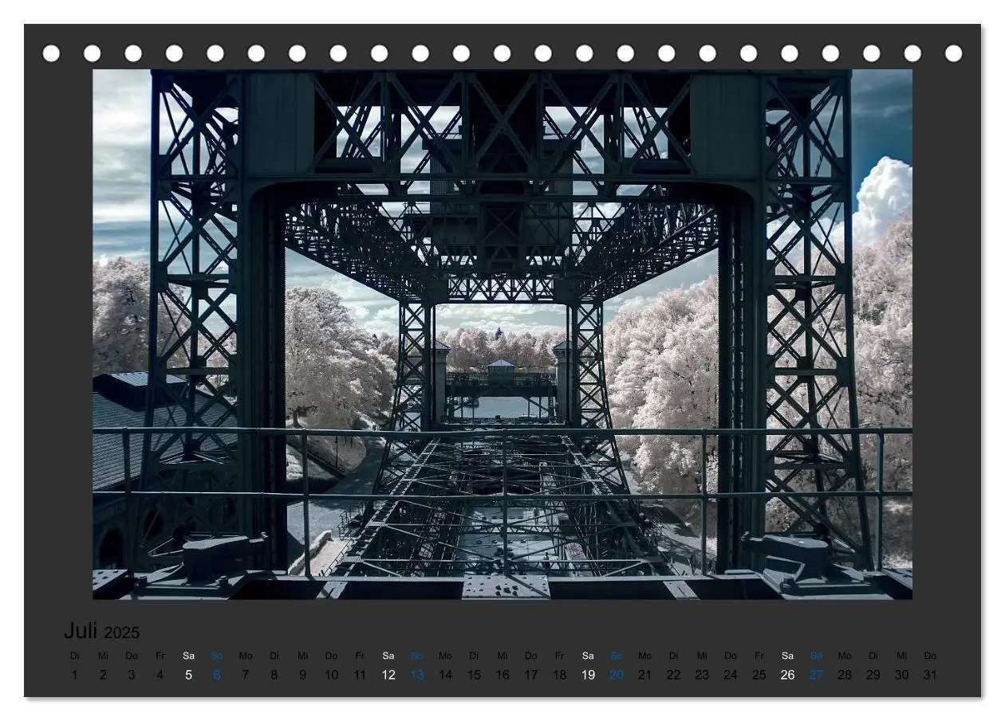Click date 30 under Mi
This screenshot has width=1005, height=721.
[x=901, y=675]
